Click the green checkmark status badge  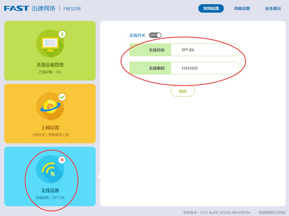[x=62, y=97]
